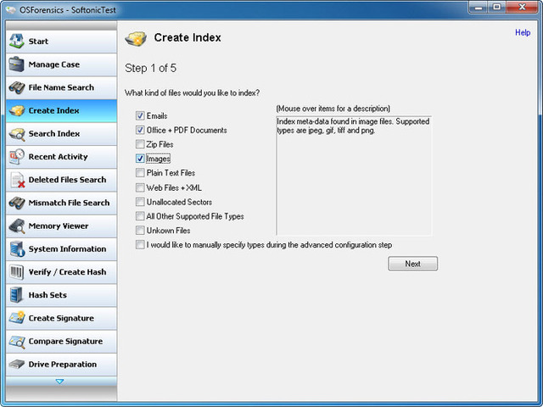This screenshot has width=543, height=407.
Task: Minimize the OSForensics window
Action: click(x=479, y=8)
